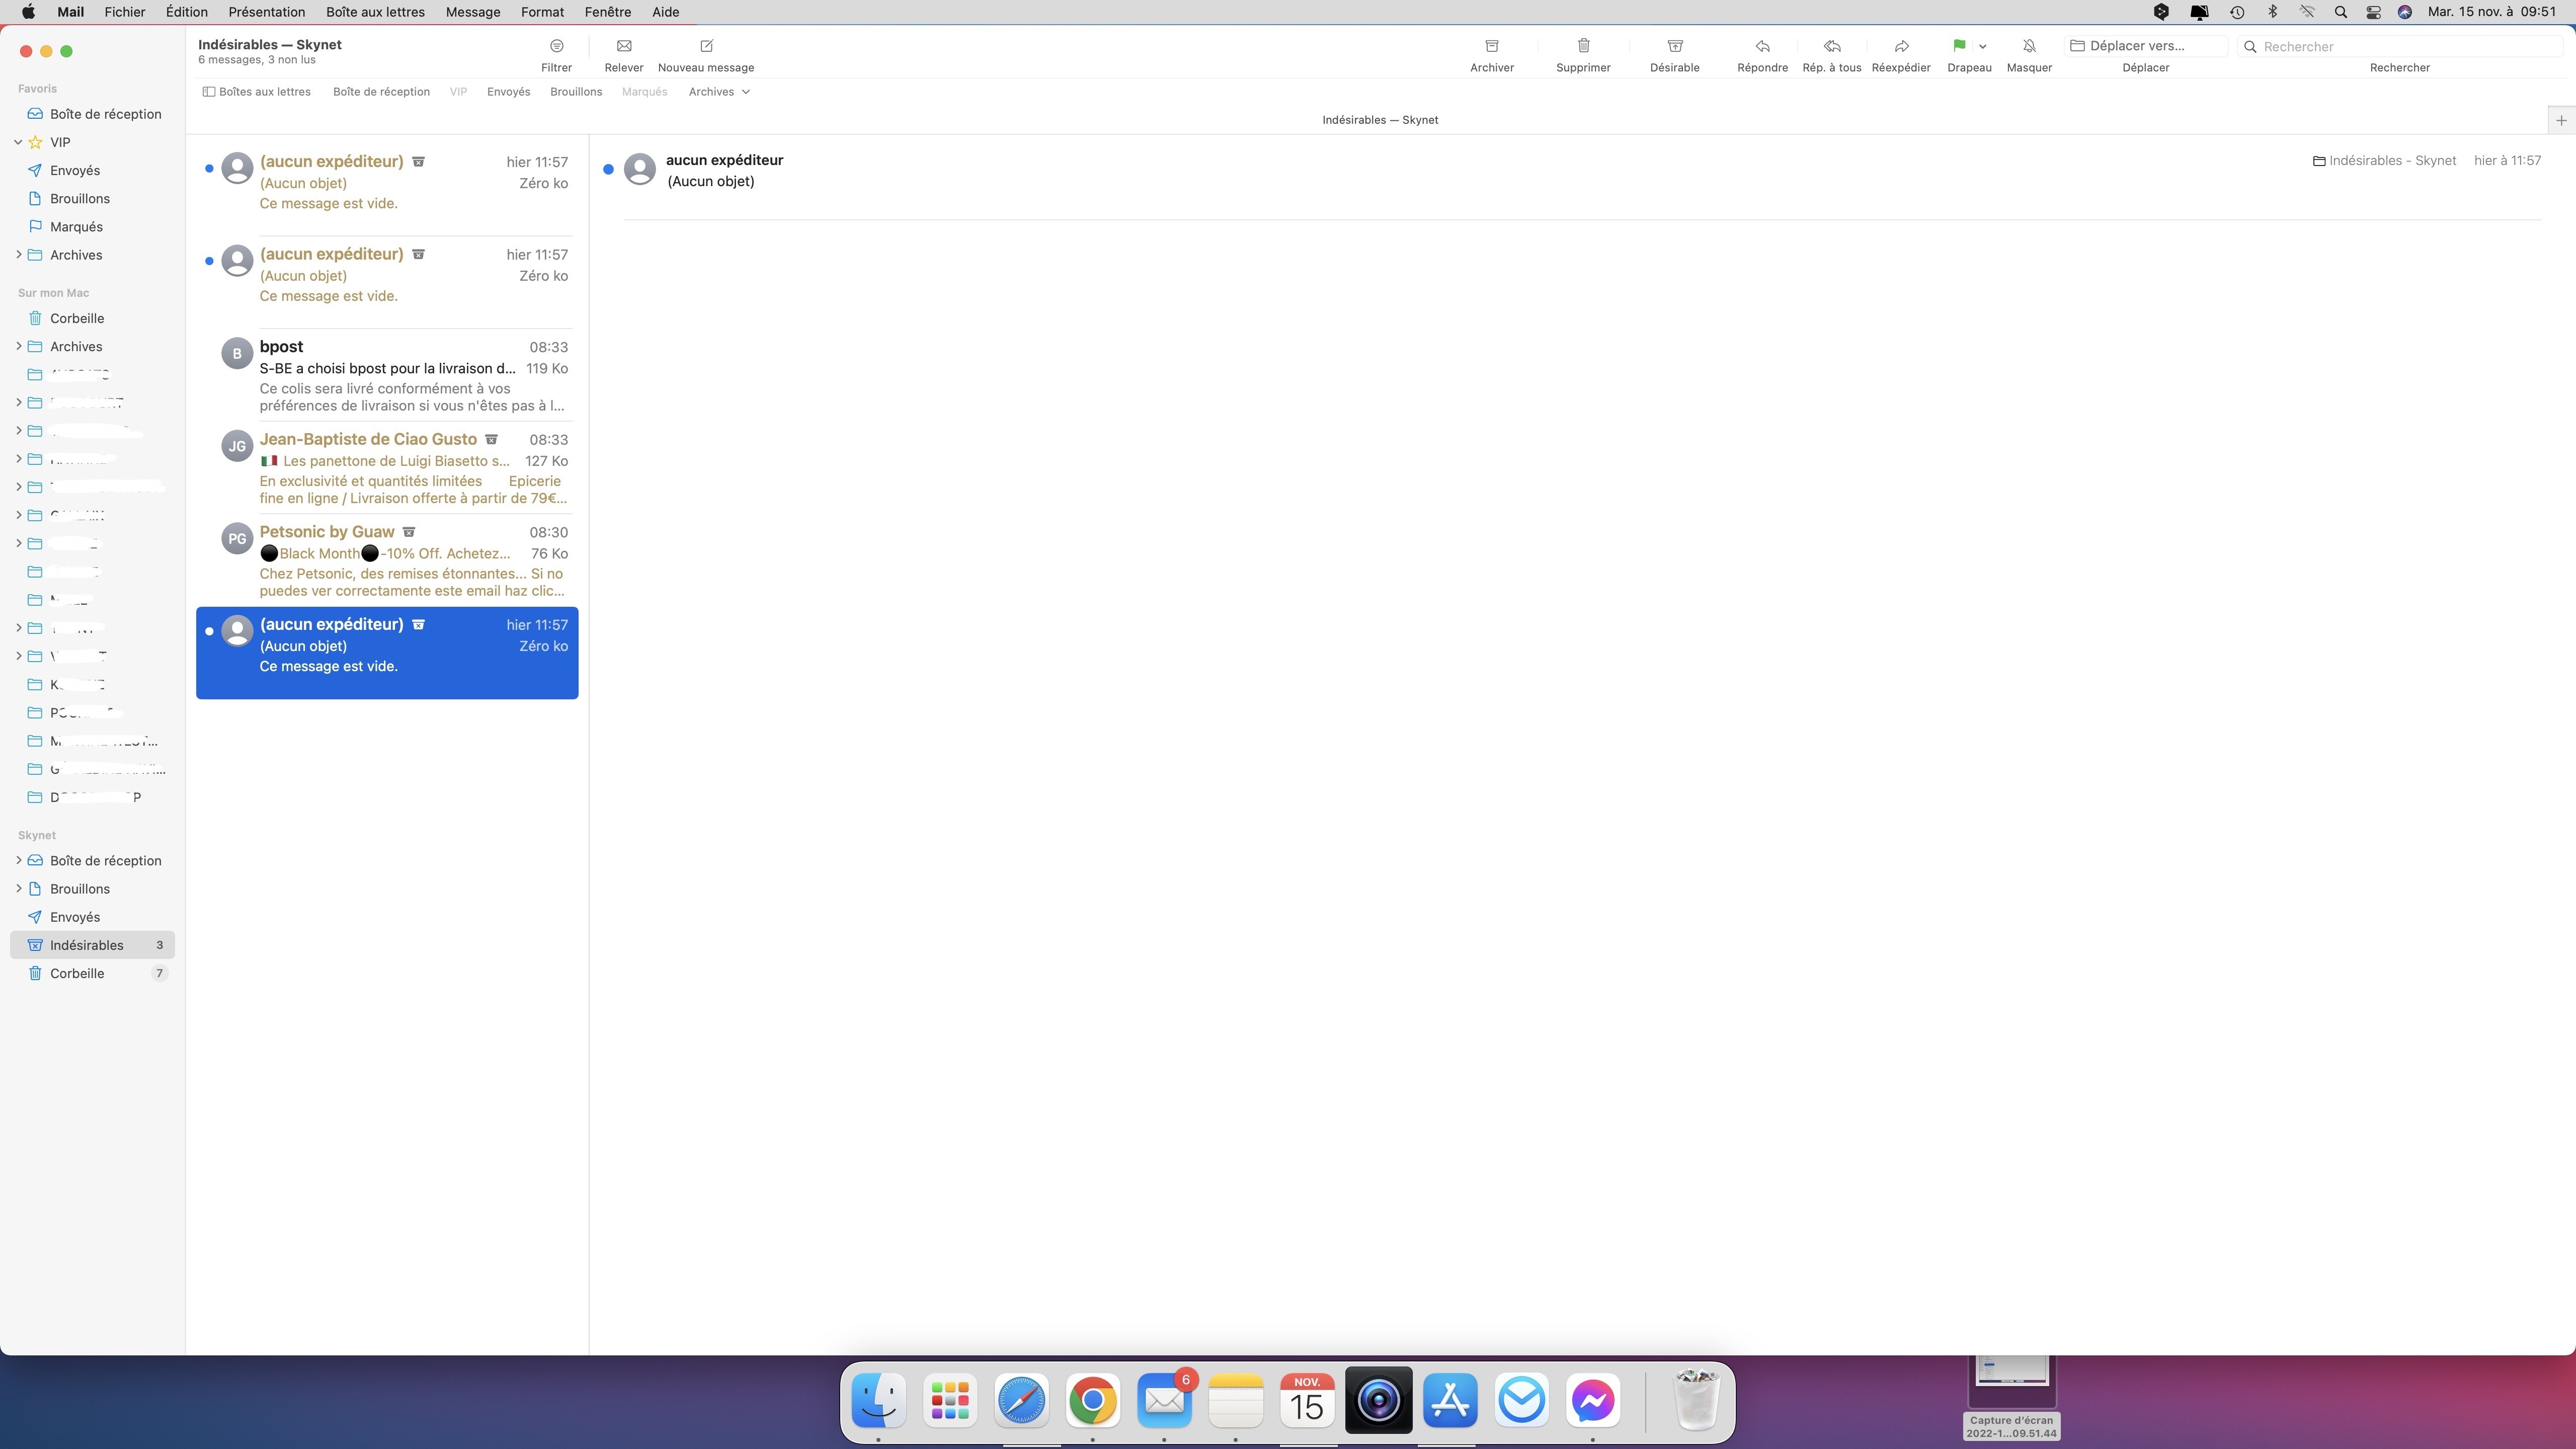
Task: Add a new tab with plus button
Action: click(2561, 120)
